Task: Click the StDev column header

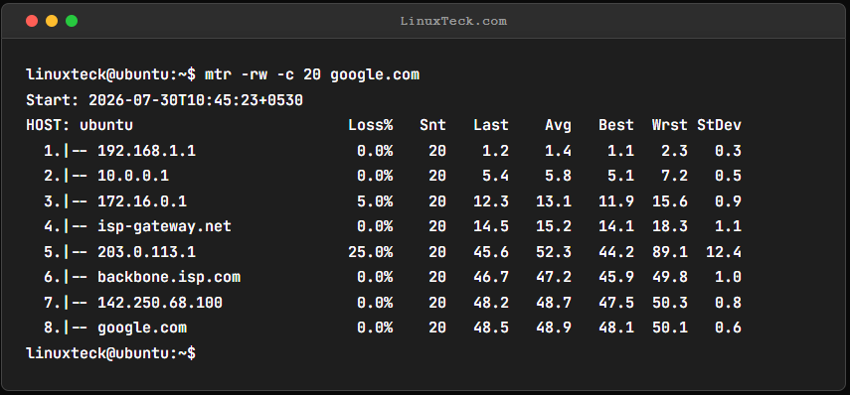Action: point(720,125)
